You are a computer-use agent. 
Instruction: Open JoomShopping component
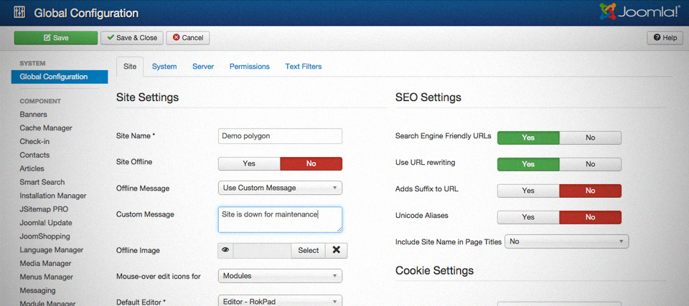point(44,236)
